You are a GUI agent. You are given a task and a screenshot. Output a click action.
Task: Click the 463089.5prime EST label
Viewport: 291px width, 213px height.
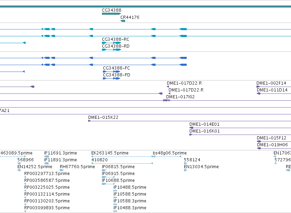coord(16,153)
